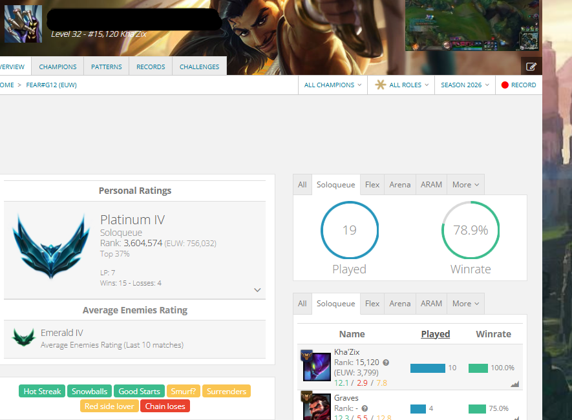
Task: Open More dropdown in champion table panel
Action: click(465, 304)
